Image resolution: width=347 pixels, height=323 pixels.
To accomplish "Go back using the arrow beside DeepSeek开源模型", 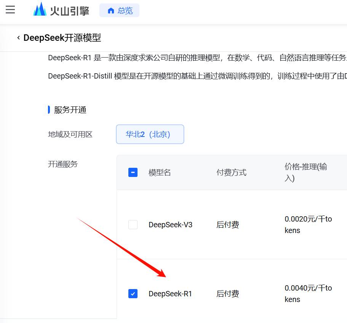I will (x=19, y=38).
